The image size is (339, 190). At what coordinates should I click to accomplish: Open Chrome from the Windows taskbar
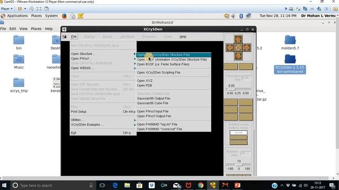pyautogui.click(x=201, y=185)
